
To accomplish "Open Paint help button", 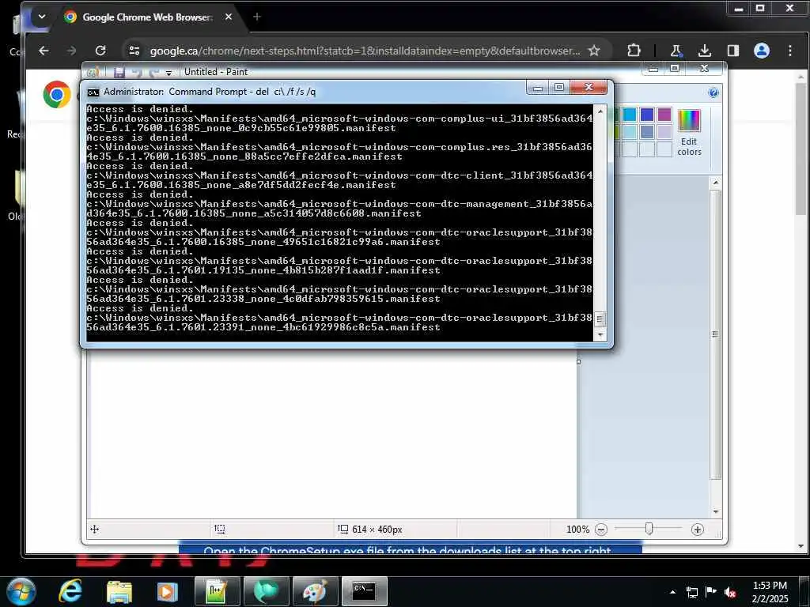I will point(713,92).
